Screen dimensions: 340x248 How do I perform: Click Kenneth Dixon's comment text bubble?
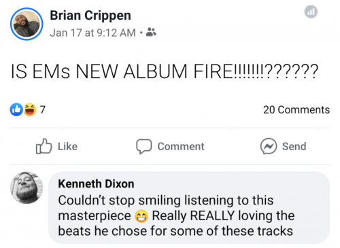pyautogui.click(x=189, y=208)
